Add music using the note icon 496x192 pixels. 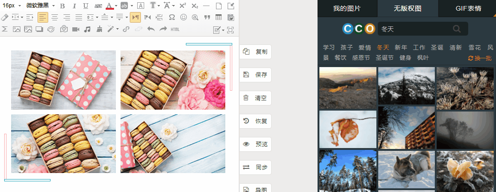87,29
